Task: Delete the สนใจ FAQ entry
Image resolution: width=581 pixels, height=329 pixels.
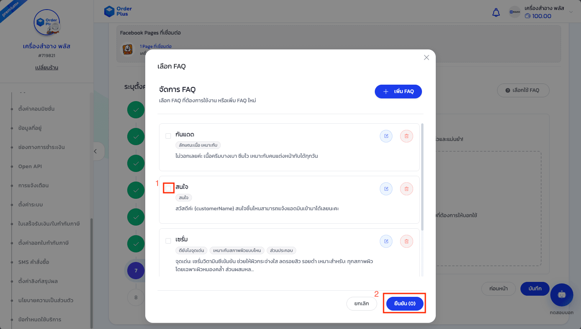Action: [406, 188]
